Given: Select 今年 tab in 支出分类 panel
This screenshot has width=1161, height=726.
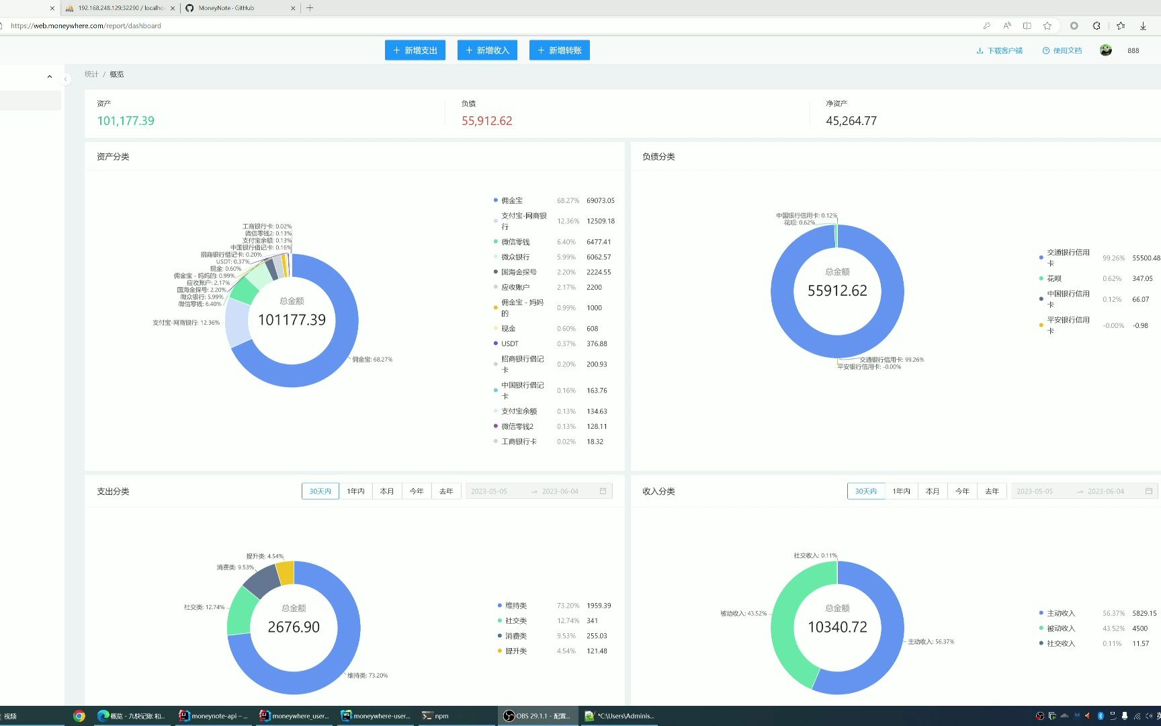Looking at the screenshot, I should (417, 491).
